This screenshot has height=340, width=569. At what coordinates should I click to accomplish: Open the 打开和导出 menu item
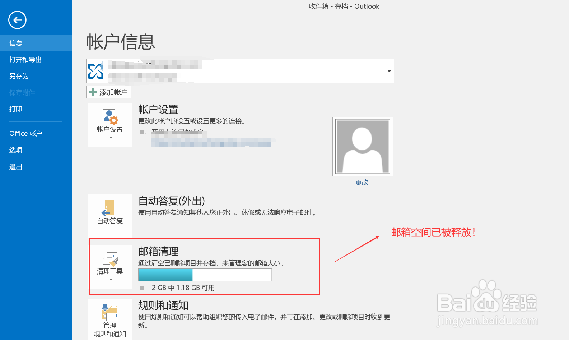coord(36,60)
